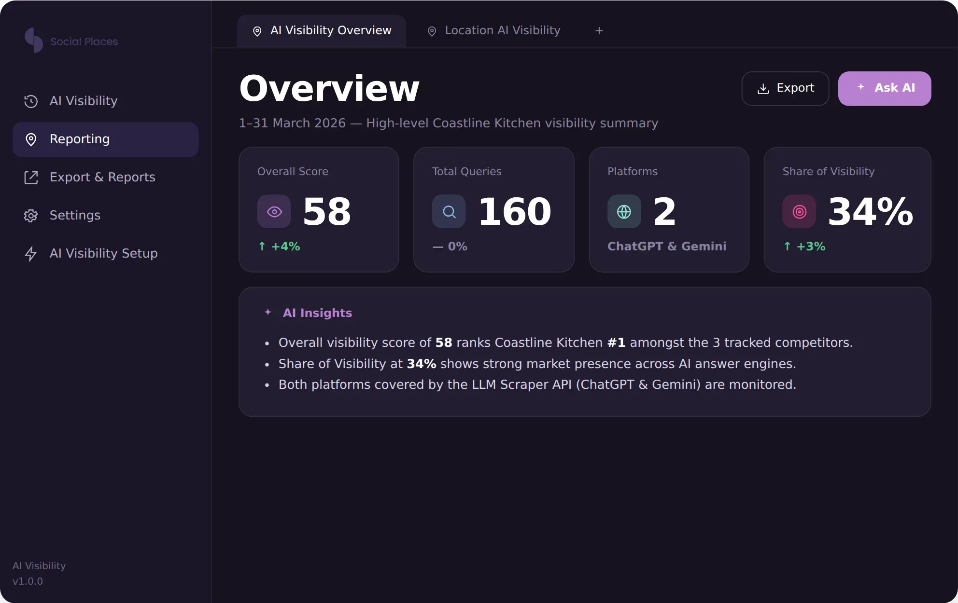Click the sparkle icon in Ask AI button
This screenshot has width=958, height=603.
click(861, 87)
